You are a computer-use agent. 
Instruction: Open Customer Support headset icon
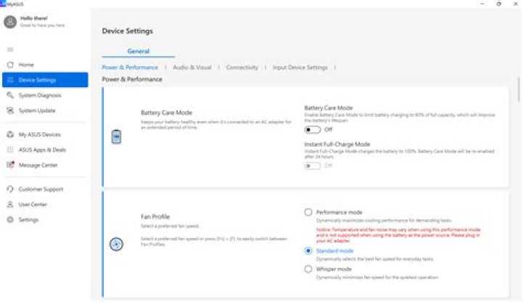coord(10,189)
